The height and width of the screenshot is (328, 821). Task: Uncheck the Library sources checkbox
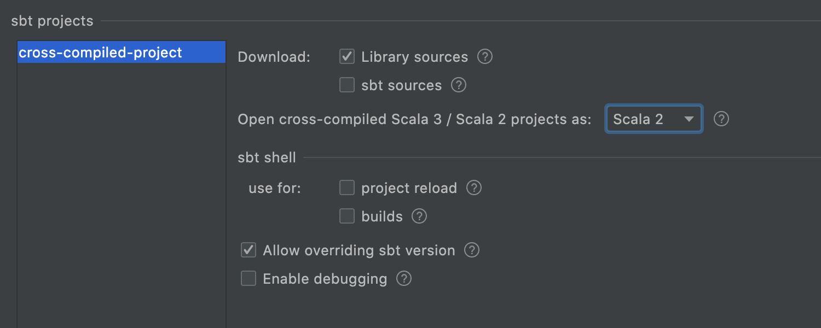coord(347,56)
